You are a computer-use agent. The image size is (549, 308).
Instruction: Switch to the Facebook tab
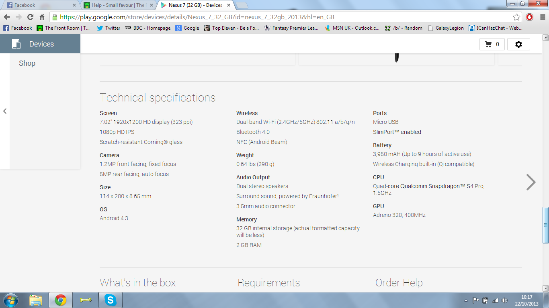click(39, 5)
